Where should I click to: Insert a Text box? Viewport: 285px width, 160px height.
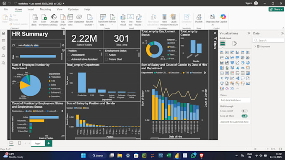[x=130, y=20]
